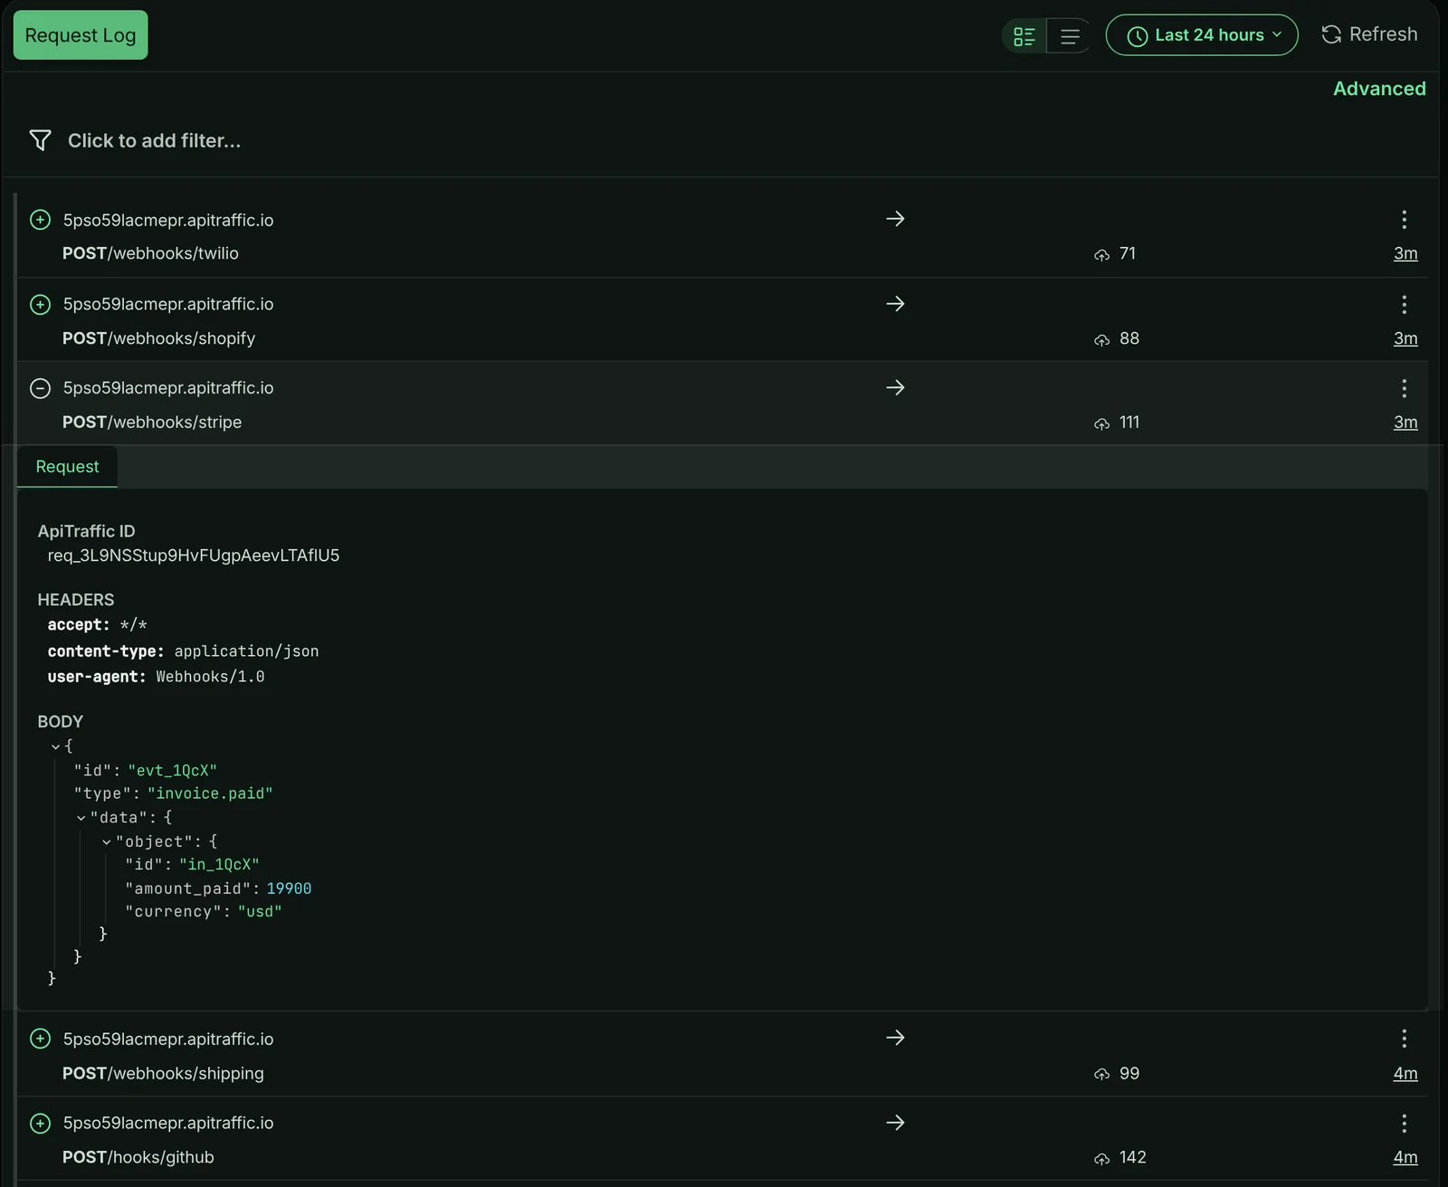Click the POST/webhooks/shipping path
The height and width of the screenshot is (1187, 1448).
pos(163,1074)
